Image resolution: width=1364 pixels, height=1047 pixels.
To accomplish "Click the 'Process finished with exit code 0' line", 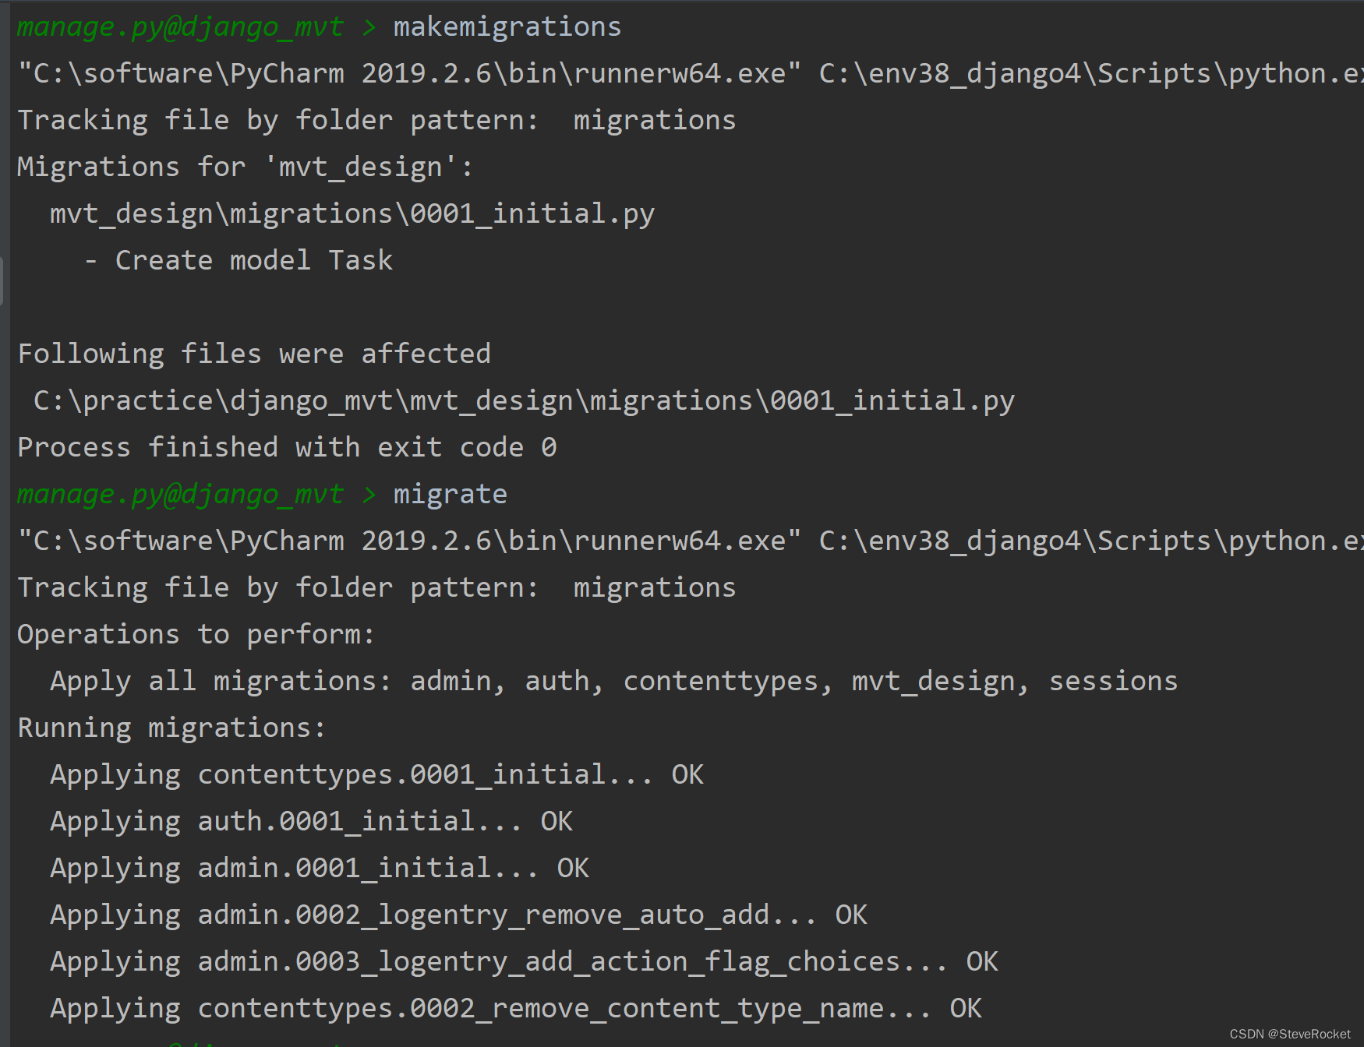I will 286,446.
